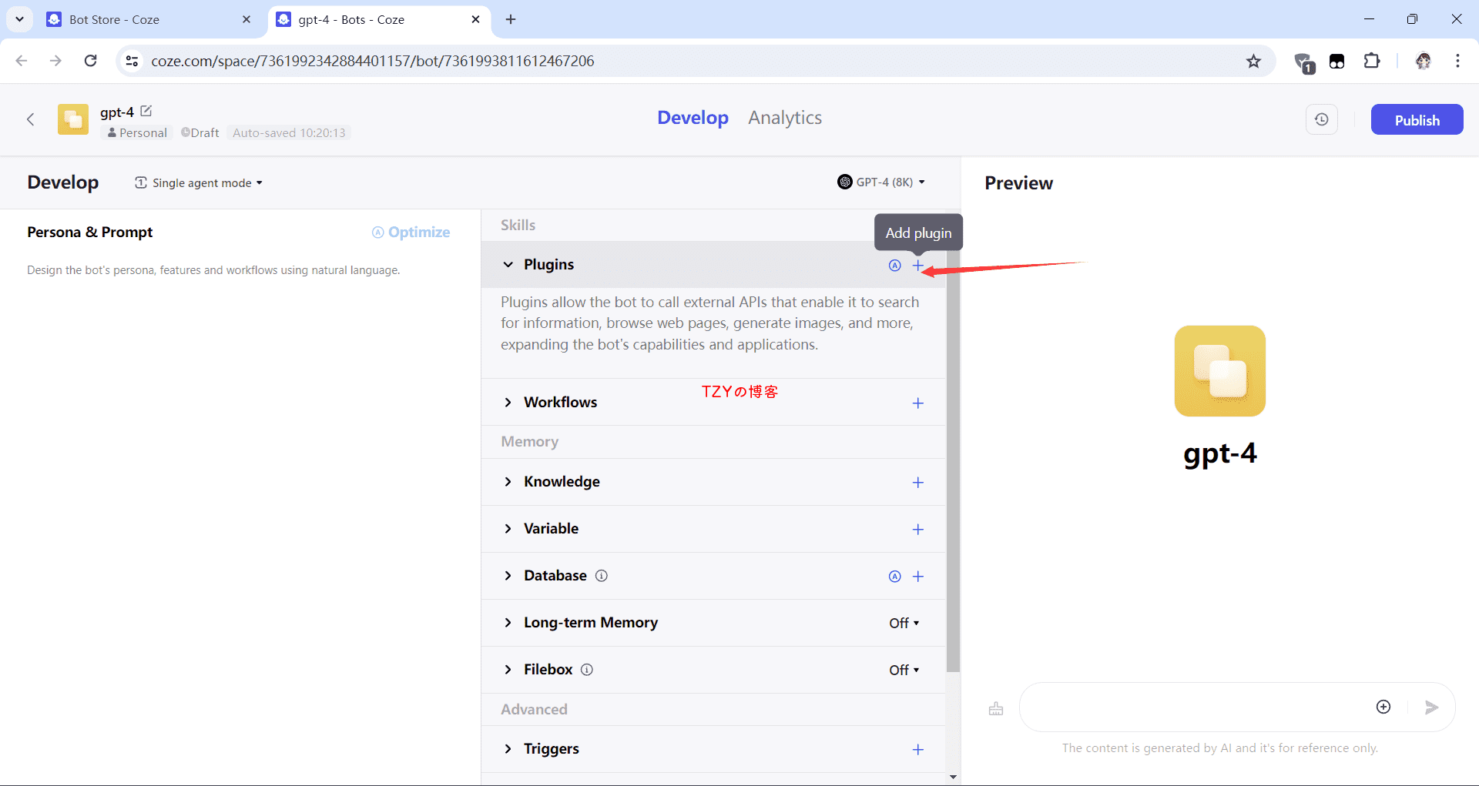Toggle the Filebox Off setting

(x=904, y=670)
